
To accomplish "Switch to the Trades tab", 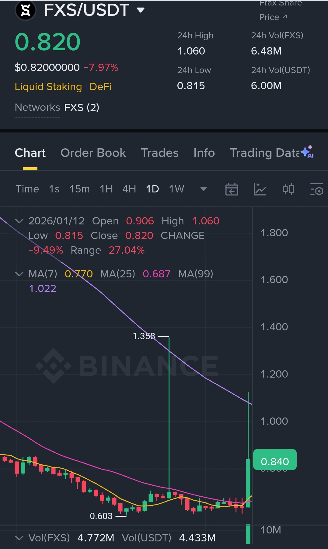I will (160, 153).
